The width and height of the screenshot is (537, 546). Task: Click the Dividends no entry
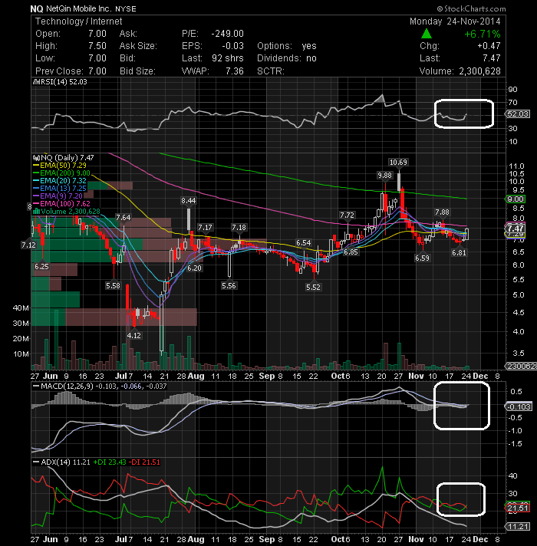tap(287, 58)
